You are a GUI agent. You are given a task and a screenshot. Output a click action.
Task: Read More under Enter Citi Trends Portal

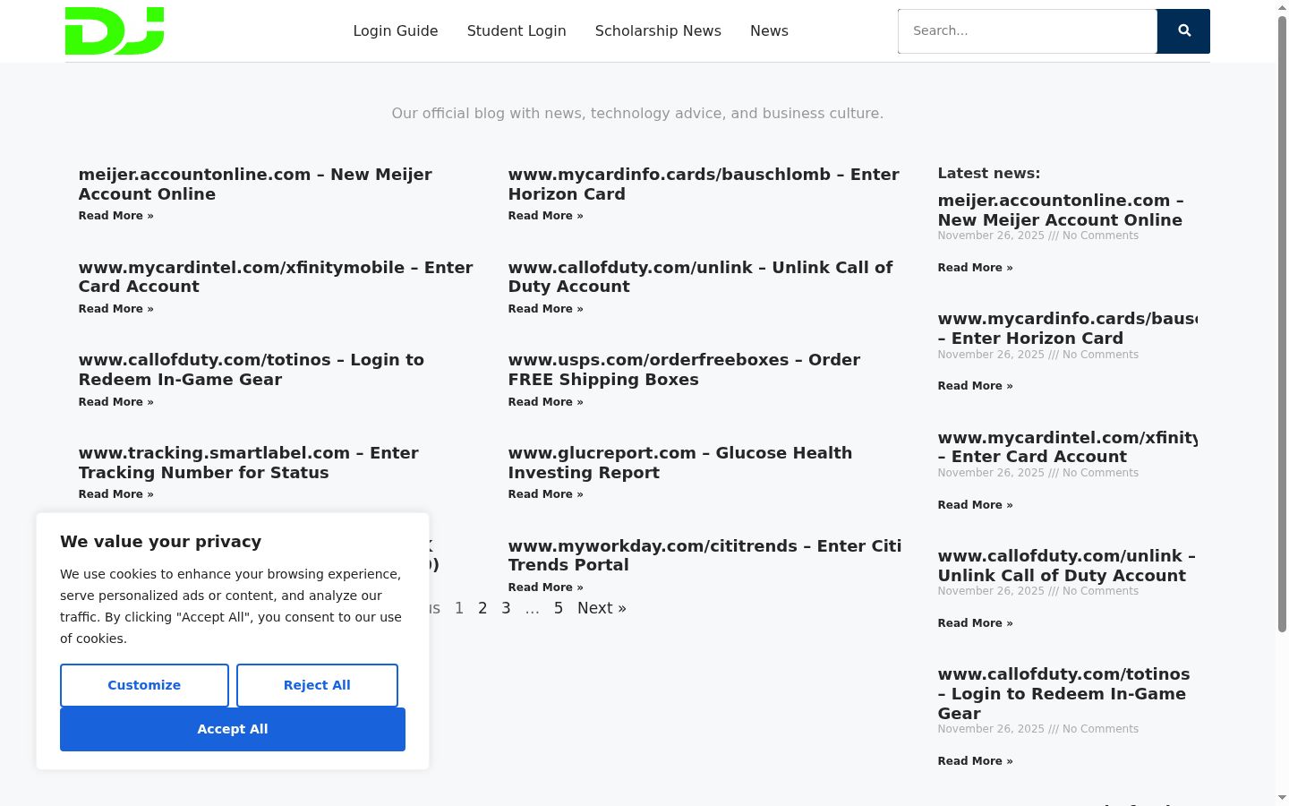coord(546,587)
